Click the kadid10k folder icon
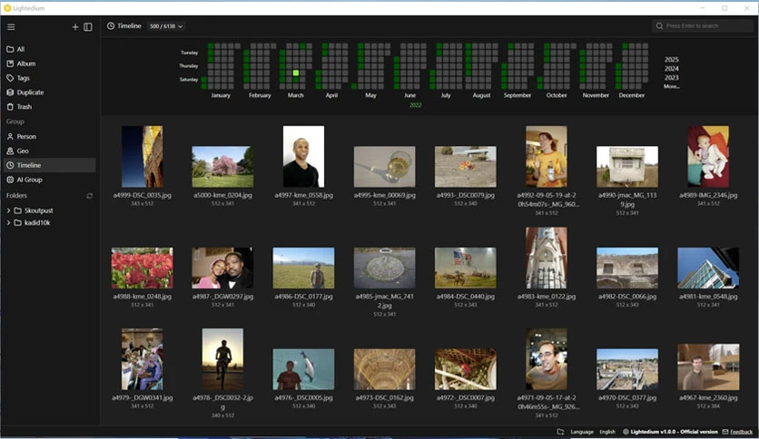 [x=18, y=223]
